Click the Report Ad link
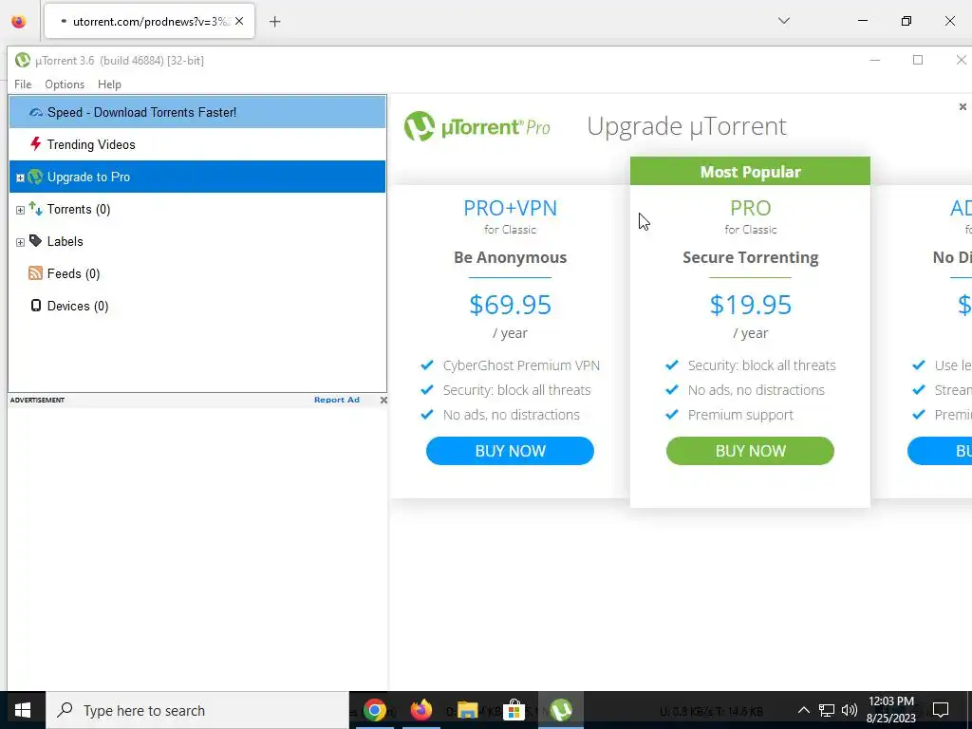The width and height of the screenshot is (972, 729). [337, 400]
